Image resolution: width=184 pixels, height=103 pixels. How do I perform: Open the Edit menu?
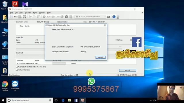pyautogui.click(x=16, y=13)
